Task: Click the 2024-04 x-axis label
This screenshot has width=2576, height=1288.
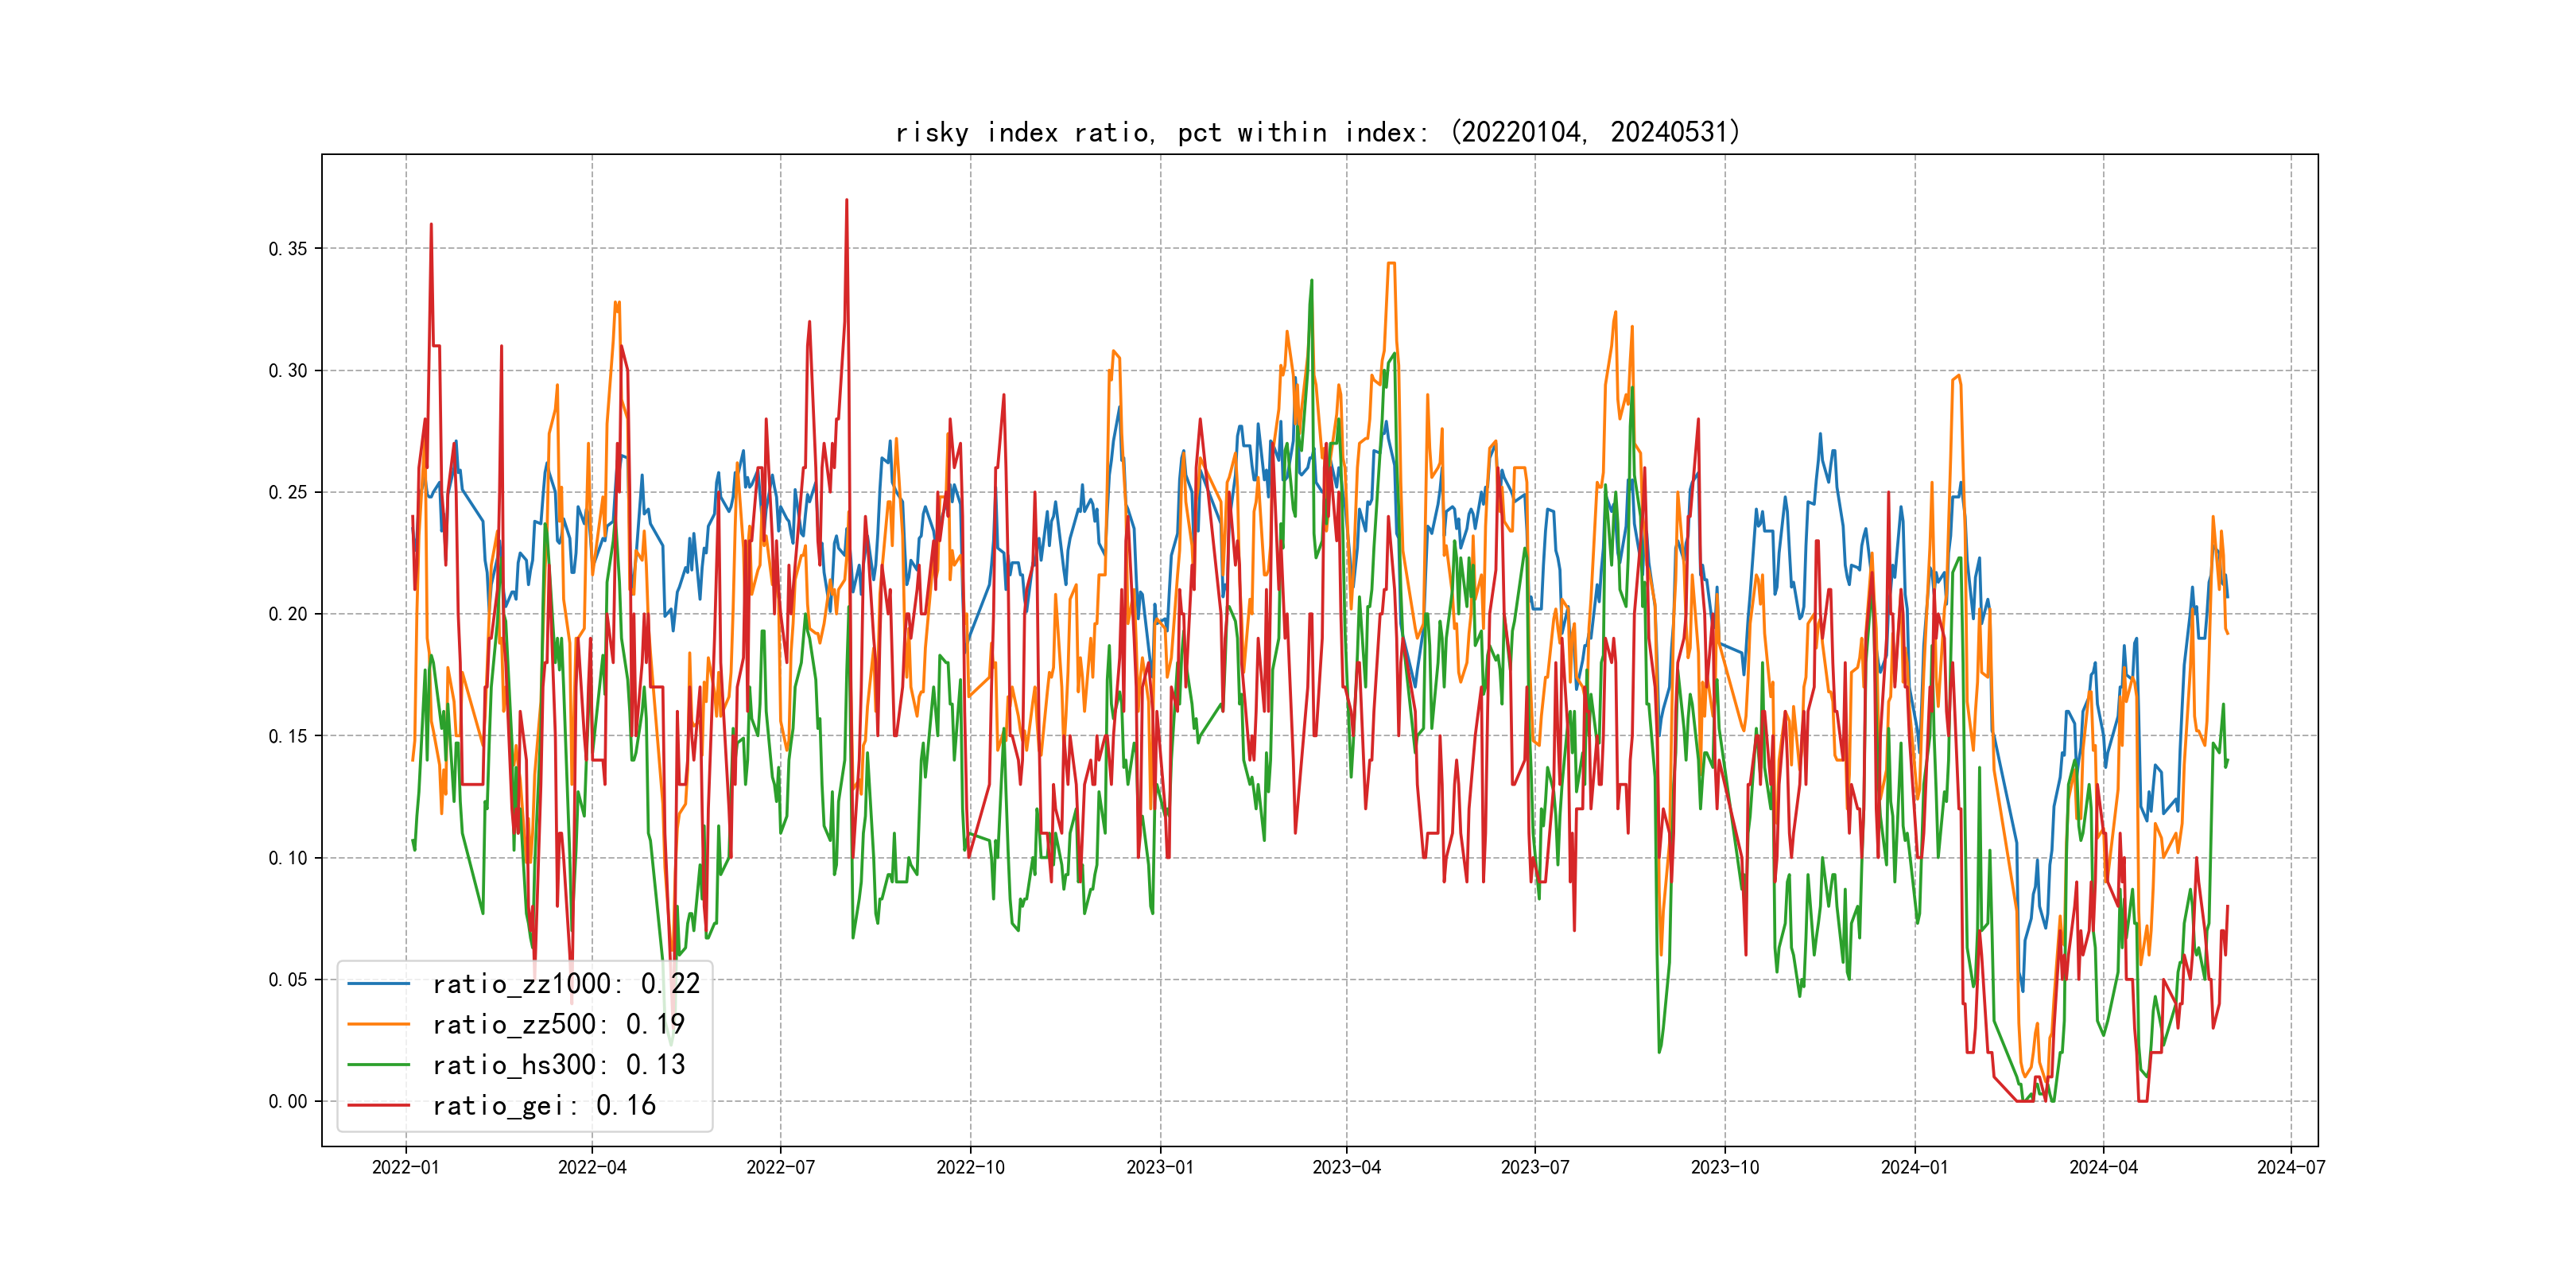Action: pyautogui.click(x=2103, y=1168)
